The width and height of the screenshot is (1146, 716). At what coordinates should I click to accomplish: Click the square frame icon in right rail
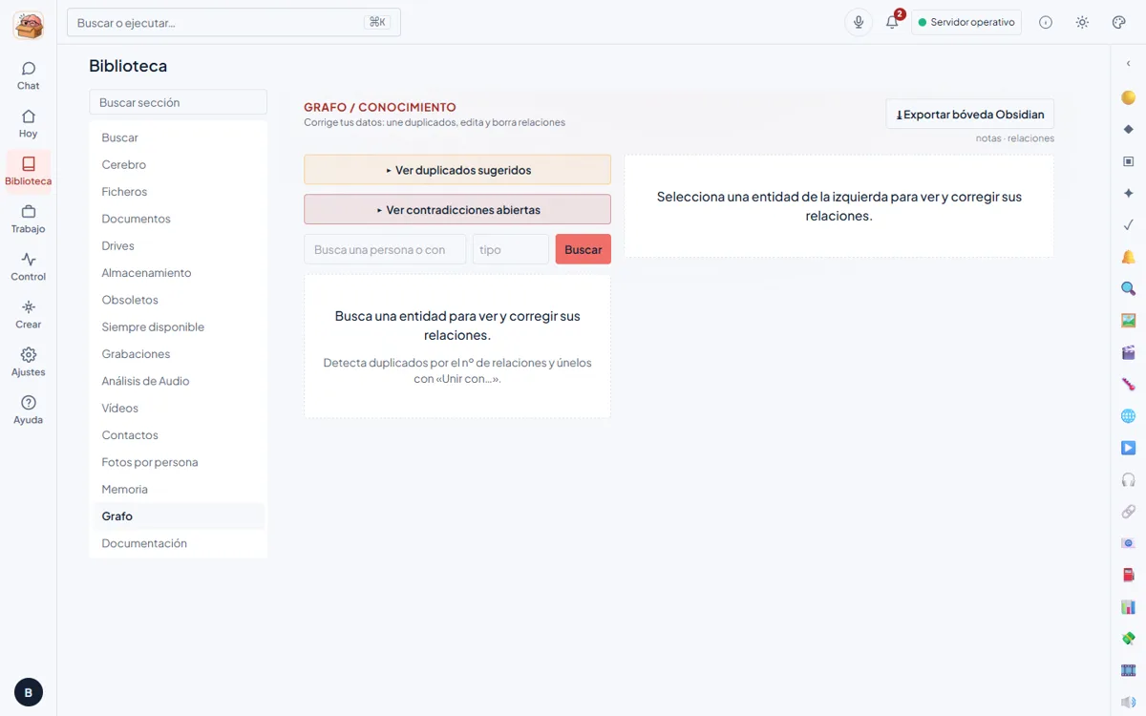pos(1129,161)
